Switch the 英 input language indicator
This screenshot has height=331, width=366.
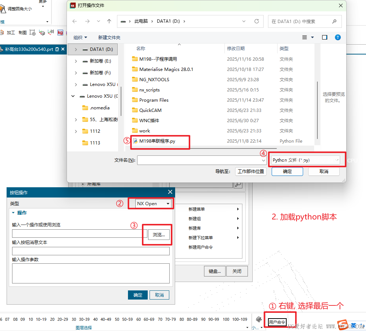point(354,326)
